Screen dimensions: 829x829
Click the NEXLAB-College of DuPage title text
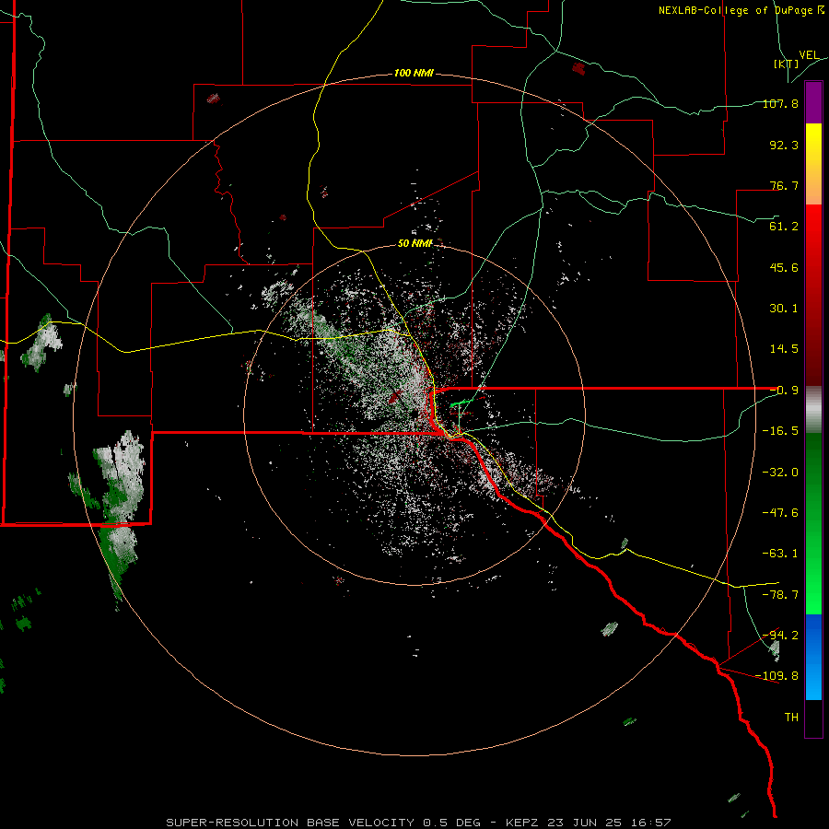(741, 10)
